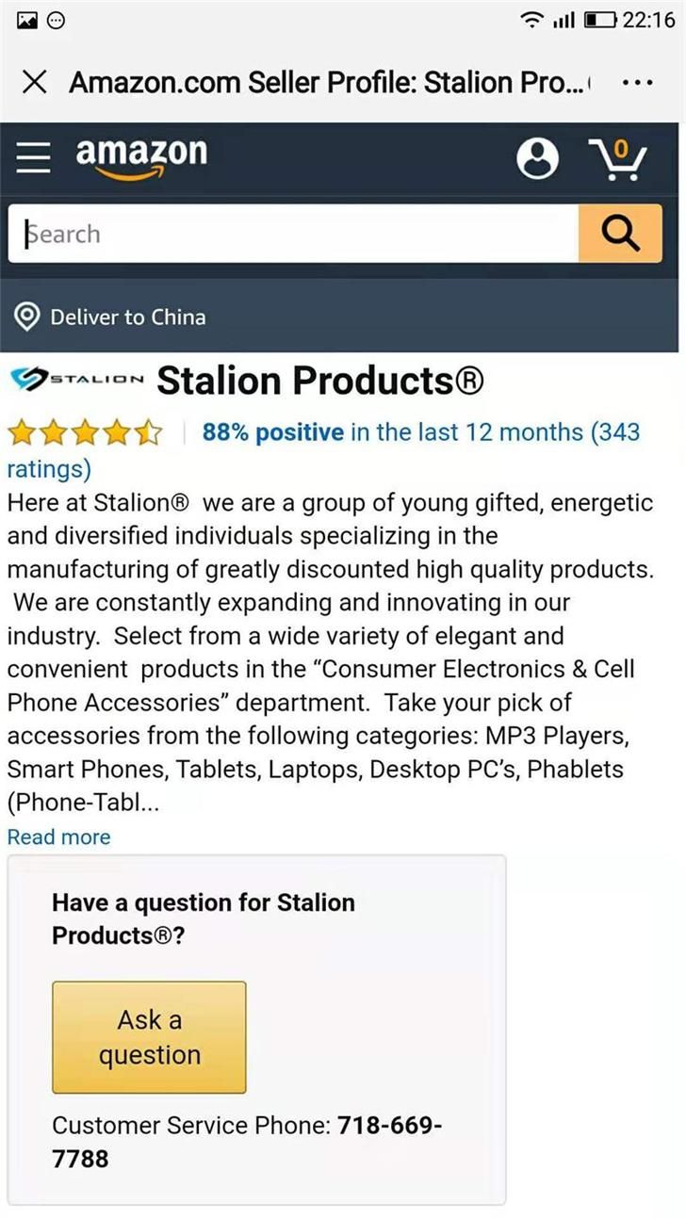Viewport: 686px width, 1219px height.
Task: Go to Amazon home via logo
Action: tap(141, 156)
